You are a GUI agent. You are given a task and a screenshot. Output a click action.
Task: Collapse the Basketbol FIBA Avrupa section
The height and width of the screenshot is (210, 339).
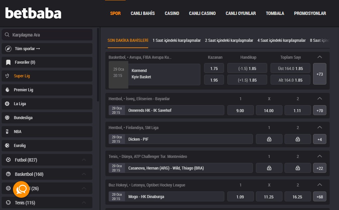point(319,57)
